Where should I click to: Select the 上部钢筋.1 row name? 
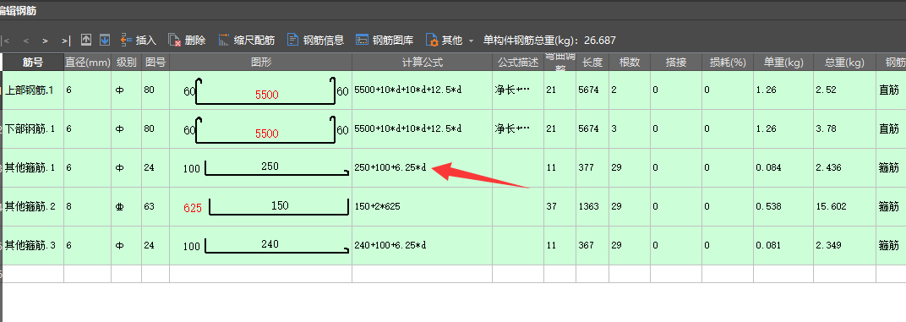(x=33, y=90)
